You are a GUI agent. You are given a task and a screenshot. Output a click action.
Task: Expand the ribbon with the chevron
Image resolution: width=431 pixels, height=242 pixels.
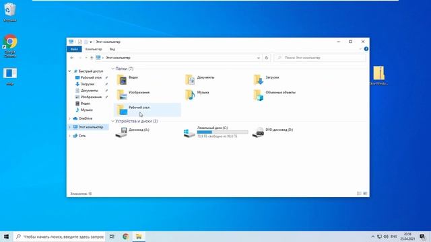pyautogui.click(x=360, y=49)
